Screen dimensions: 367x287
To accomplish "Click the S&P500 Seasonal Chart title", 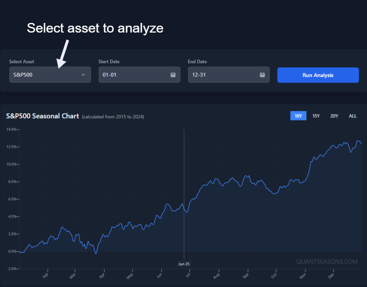I will click(42, 116).
